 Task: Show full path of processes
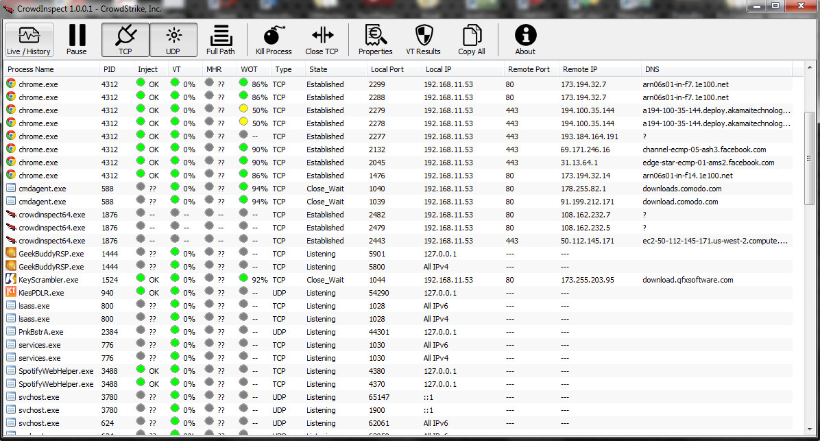221,40
